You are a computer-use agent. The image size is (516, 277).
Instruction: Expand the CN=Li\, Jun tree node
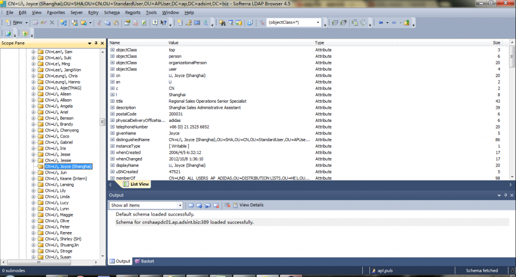tap(33, 172)
